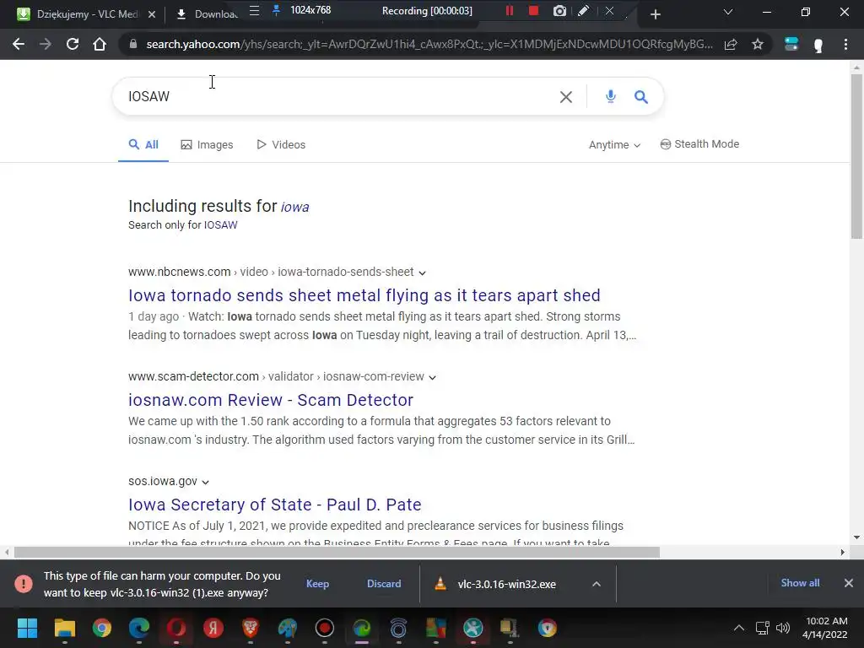Discard the dangerous download
Screen dimensions: 864x648
pos(384,584)
